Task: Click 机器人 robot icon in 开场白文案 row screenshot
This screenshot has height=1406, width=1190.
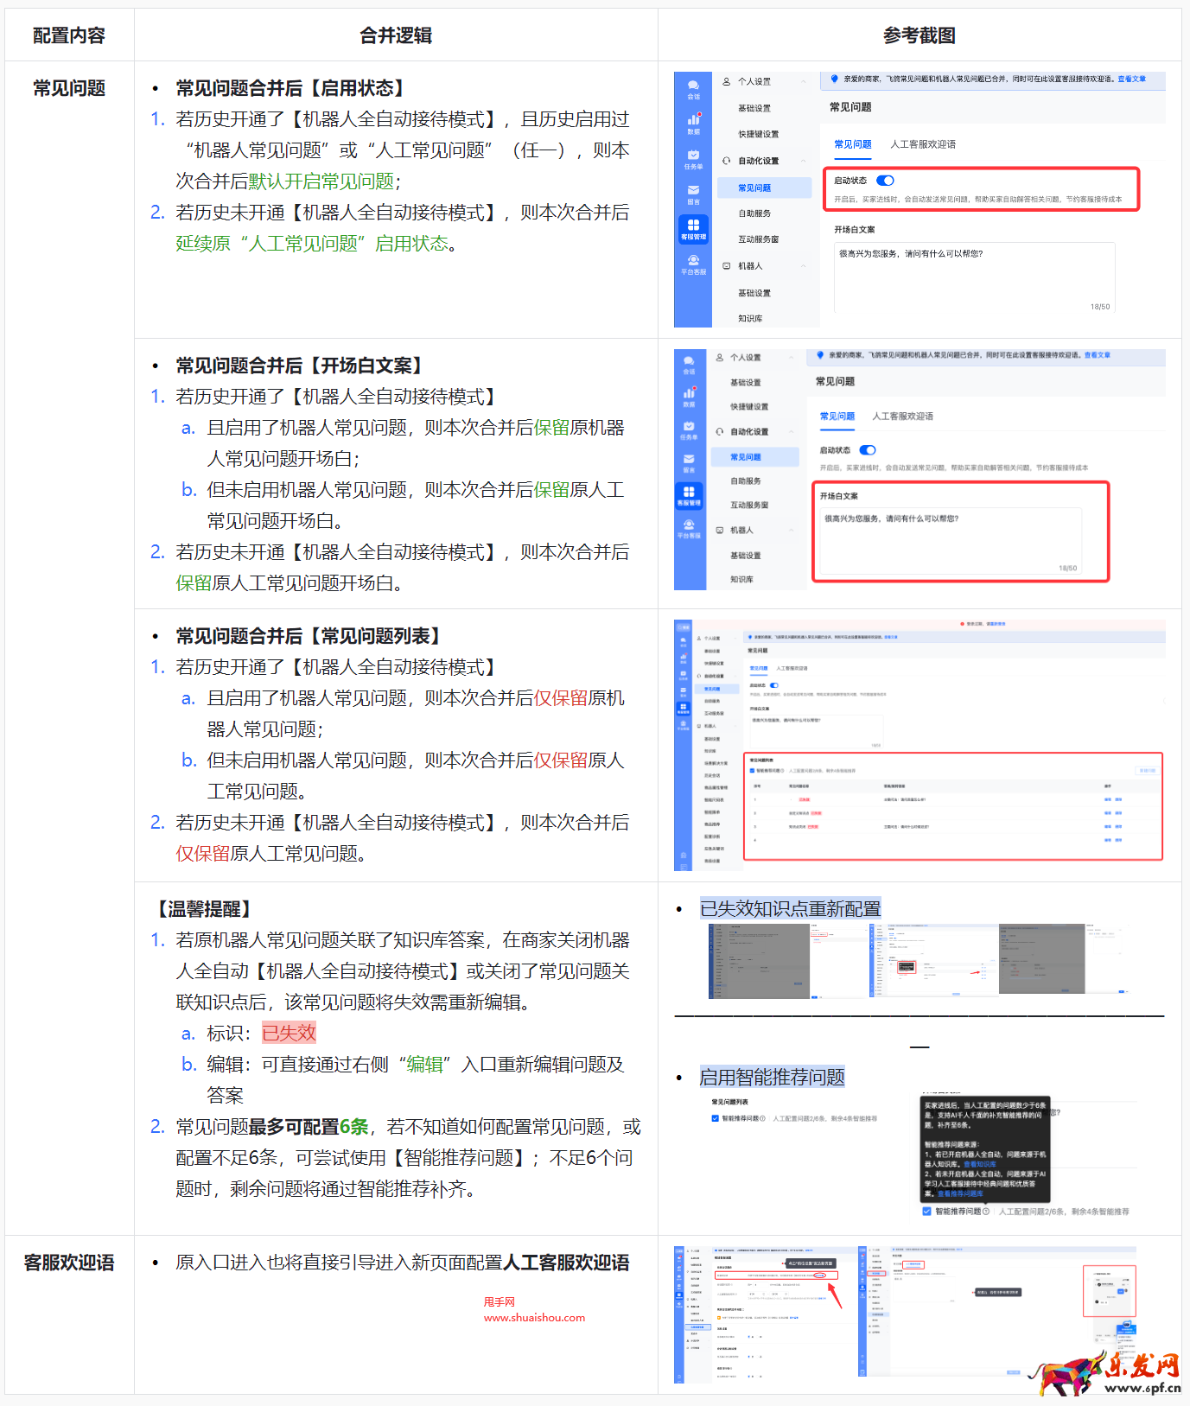Action: click(x=720, y=530)
